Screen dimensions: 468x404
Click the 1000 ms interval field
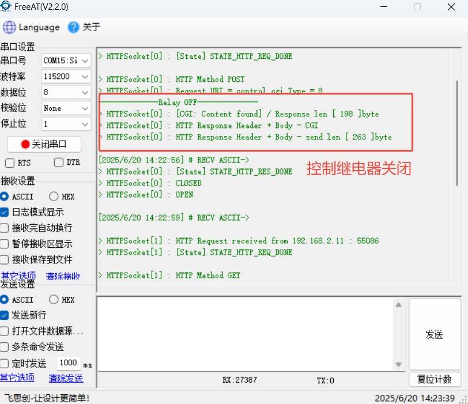click(69, 363)
